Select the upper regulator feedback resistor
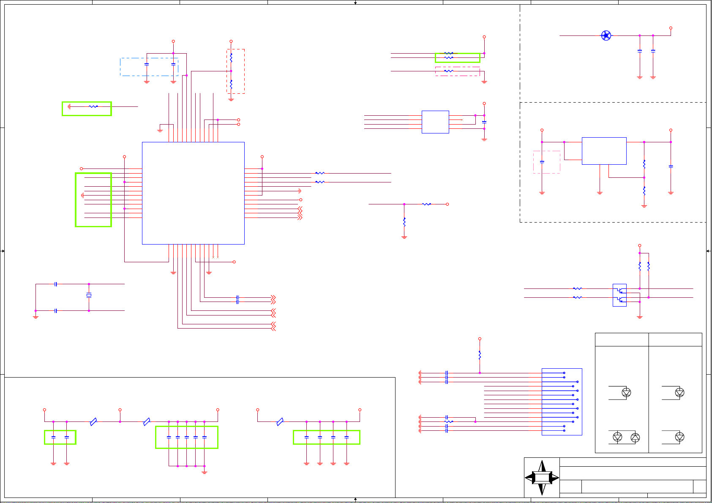This screenshot has height=503, width=712. (x=644, y=164)
